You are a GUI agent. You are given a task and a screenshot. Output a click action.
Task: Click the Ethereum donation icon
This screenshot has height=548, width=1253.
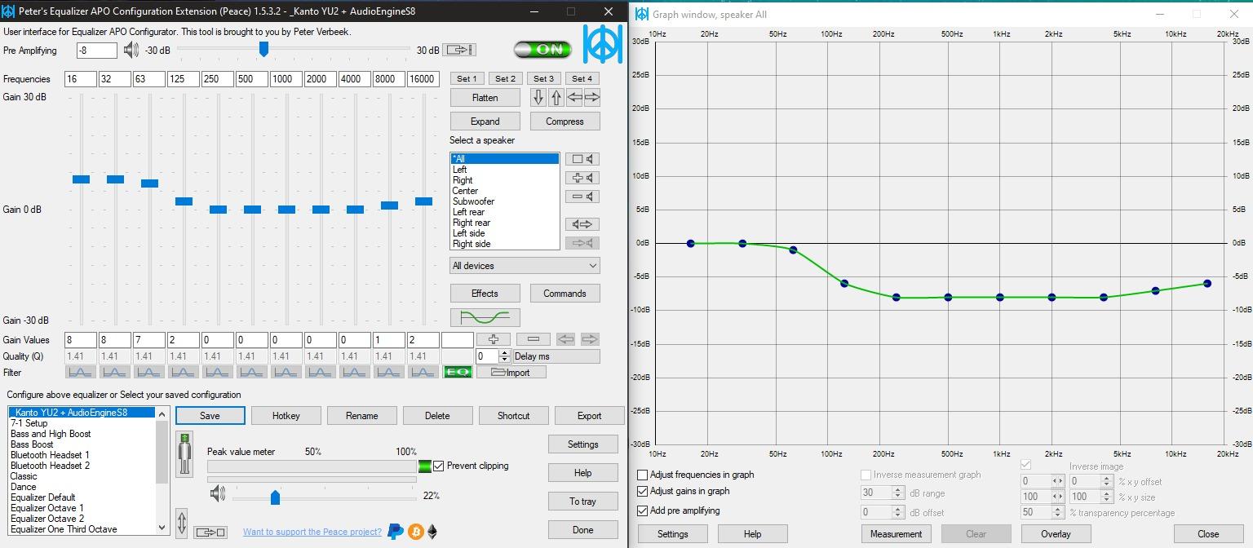[x=432, y=532]
